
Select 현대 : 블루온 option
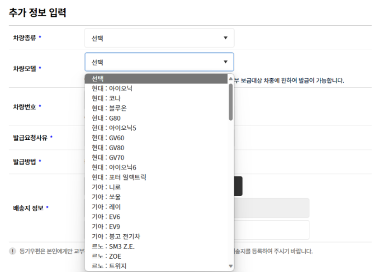(x=156, y=108)
